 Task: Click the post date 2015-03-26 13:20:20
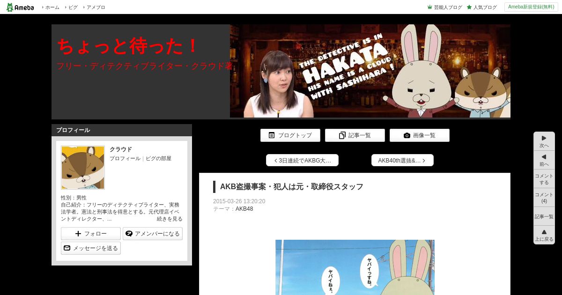[239, 201]
